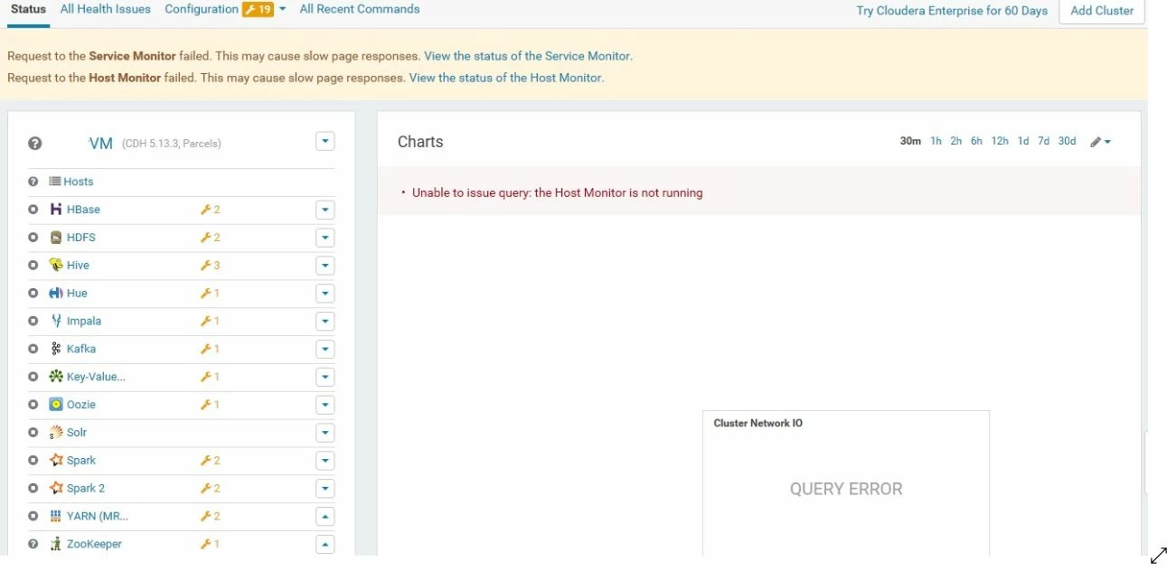This screenshot has height=571, width=1167.
Task: Click the HDFS service icon
Action: [56, 238]
